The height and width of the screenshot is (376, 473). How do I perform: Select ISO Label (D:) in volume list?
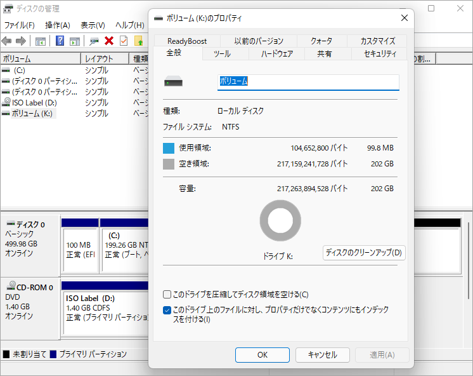point(34,102)
